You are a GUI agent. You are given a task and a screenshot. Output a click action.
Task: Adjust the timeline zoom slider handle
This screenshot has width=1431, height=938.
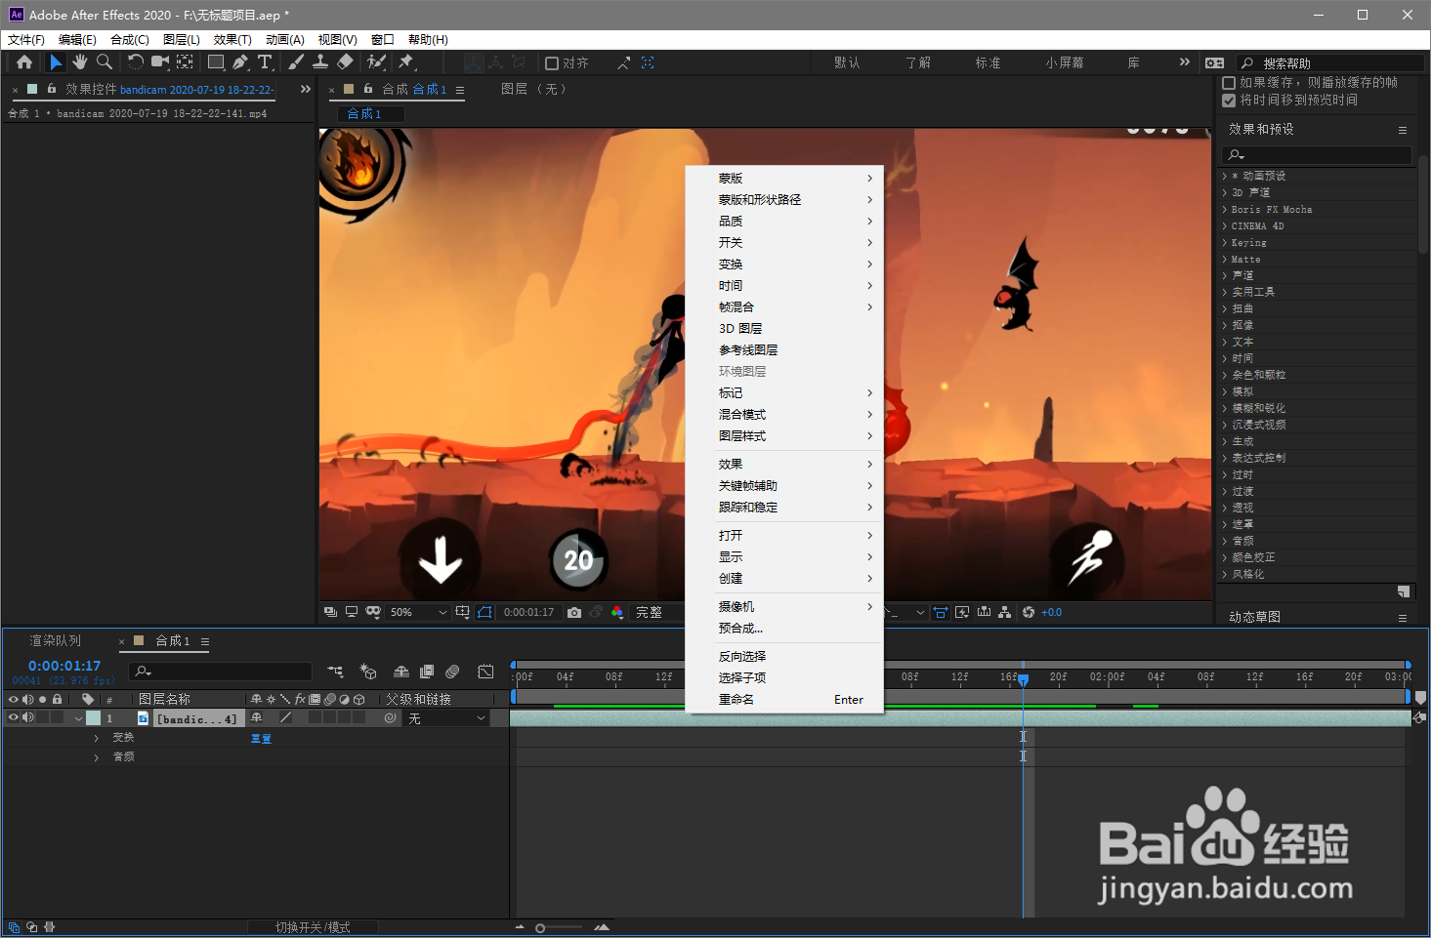tap(540, 927)
